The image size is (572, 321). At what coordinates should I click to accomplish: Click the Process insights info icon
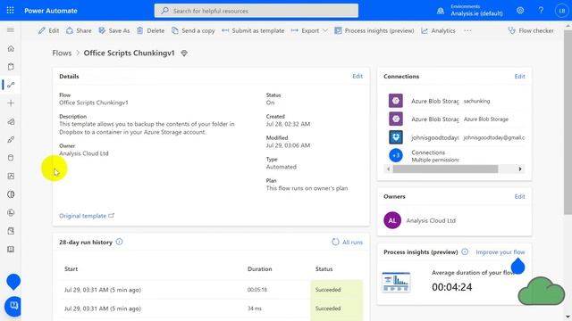pos(465,251)
